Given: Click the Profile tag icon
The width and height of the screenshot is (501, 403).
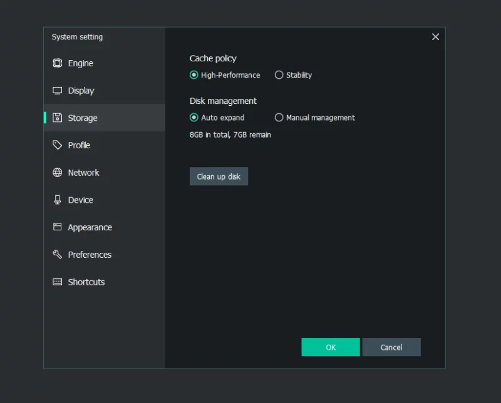Looking at the screenshot, I should (57, 145).
